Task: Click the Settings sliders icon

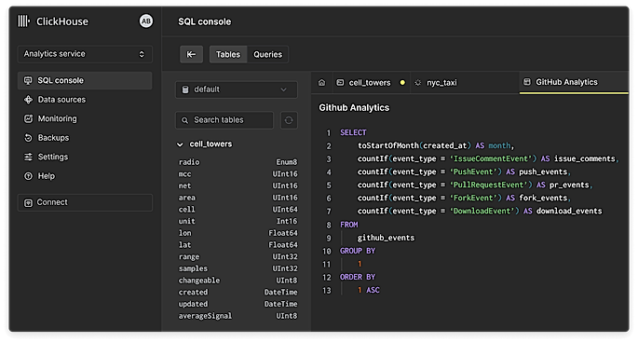Action: point(28,157)
